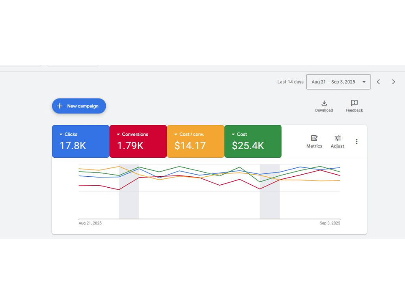Toggle the Cost metric card
The image size is (405, 304).
(x=253, y=141)
